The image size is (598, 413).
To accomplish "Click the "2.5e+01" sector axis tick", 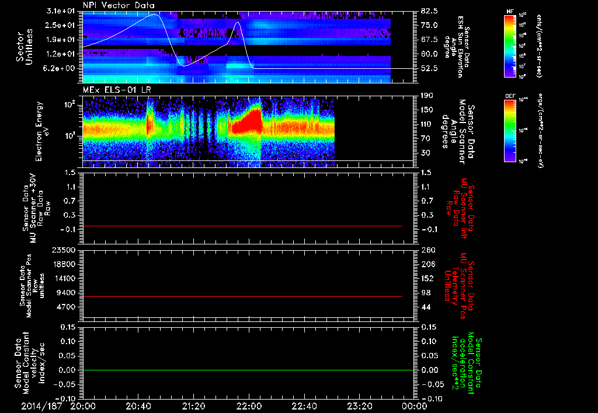I will [61, 25].
